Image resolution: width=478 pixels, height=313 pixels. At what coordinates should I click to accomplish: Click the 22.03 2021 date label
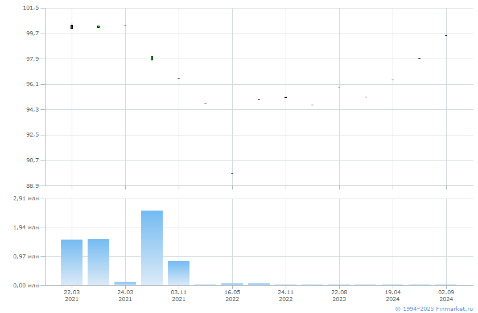tap(72, 295)
